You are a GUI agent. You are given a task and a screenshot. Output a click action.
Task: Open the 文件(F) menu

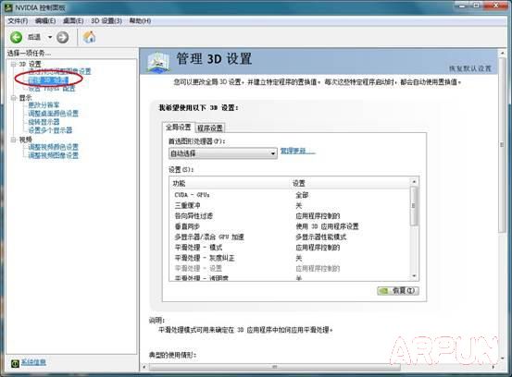pos(18,21)
